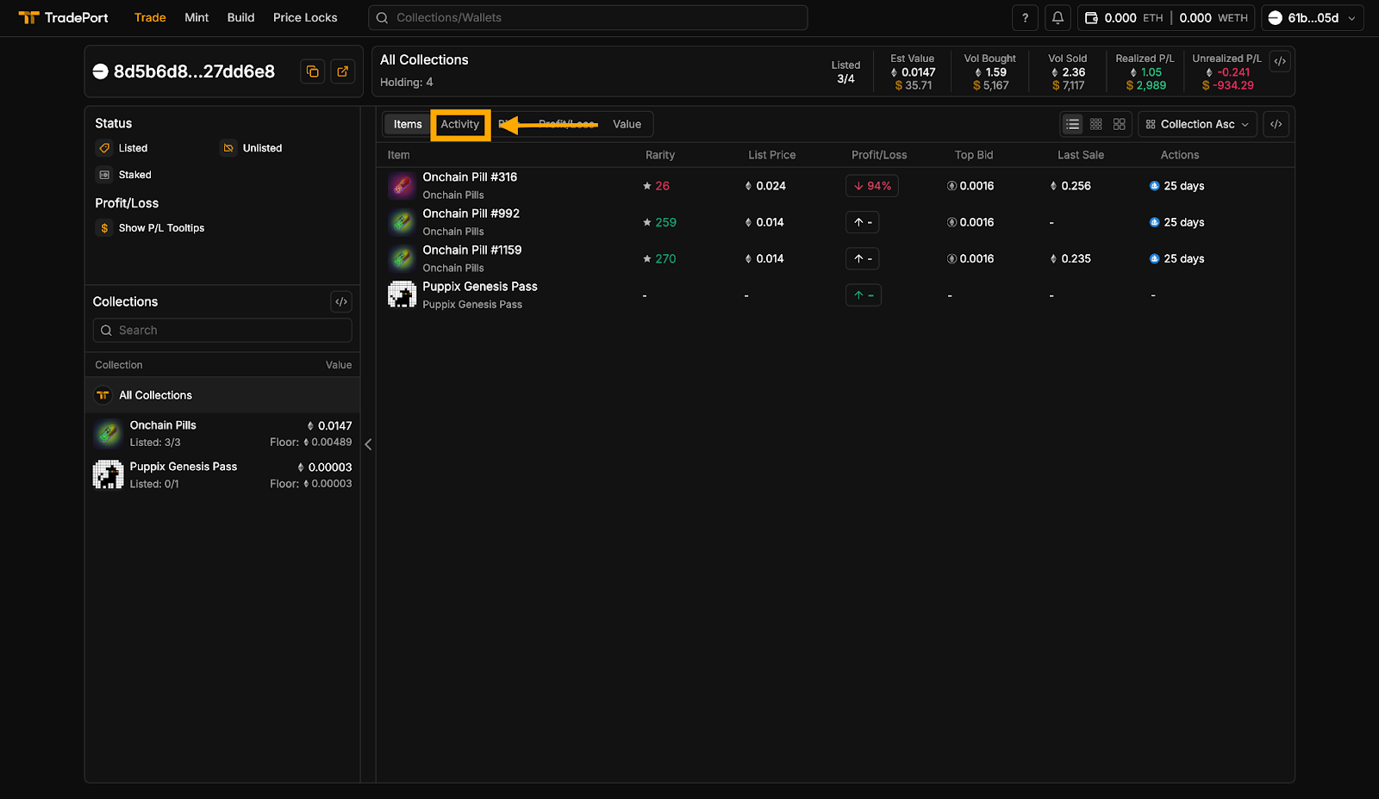
Task: Click the 94% loss badge for #316
Action: click(871, 186)
